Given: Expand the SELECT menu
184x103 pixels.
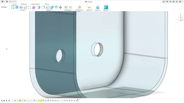Looking at the screenshot, I should [x=106, y=10].
